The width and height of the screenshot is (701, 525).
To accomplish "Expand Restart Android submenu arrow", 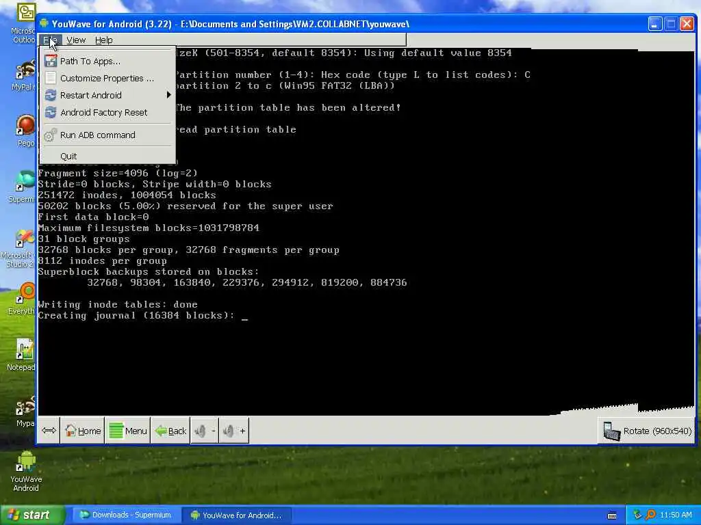I will coord(168,95).
